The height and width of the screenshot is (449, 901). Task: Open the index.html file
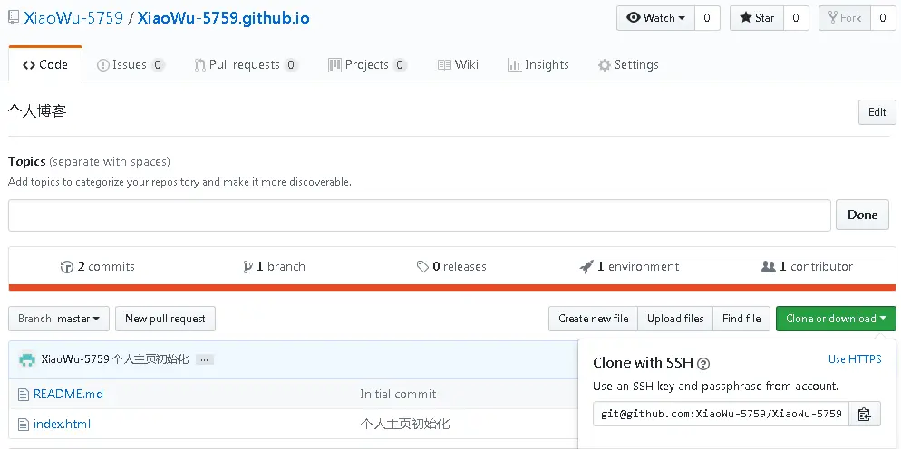(x=62, y=425)
